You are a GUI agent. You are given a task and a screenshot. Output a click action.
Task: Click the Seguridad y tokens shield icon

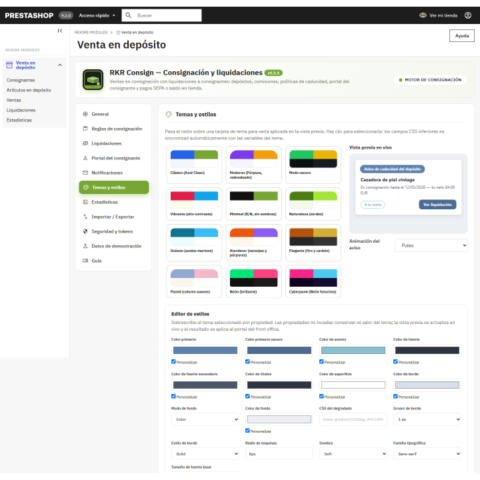[85, 231]
